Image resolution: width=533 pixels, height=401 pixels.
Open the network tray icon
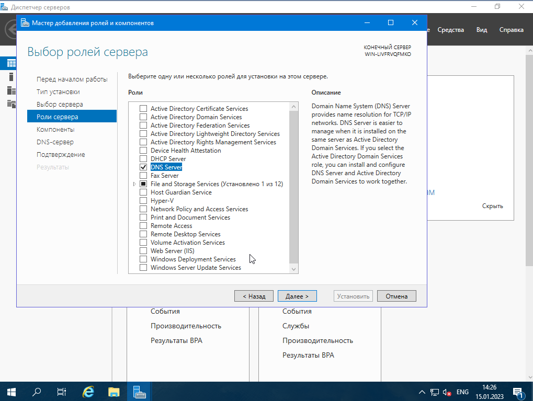pos(435,392)
